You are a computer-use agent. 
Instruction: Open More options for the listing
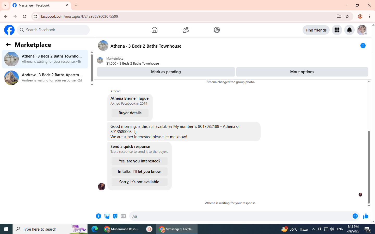(x=302, y=72)
